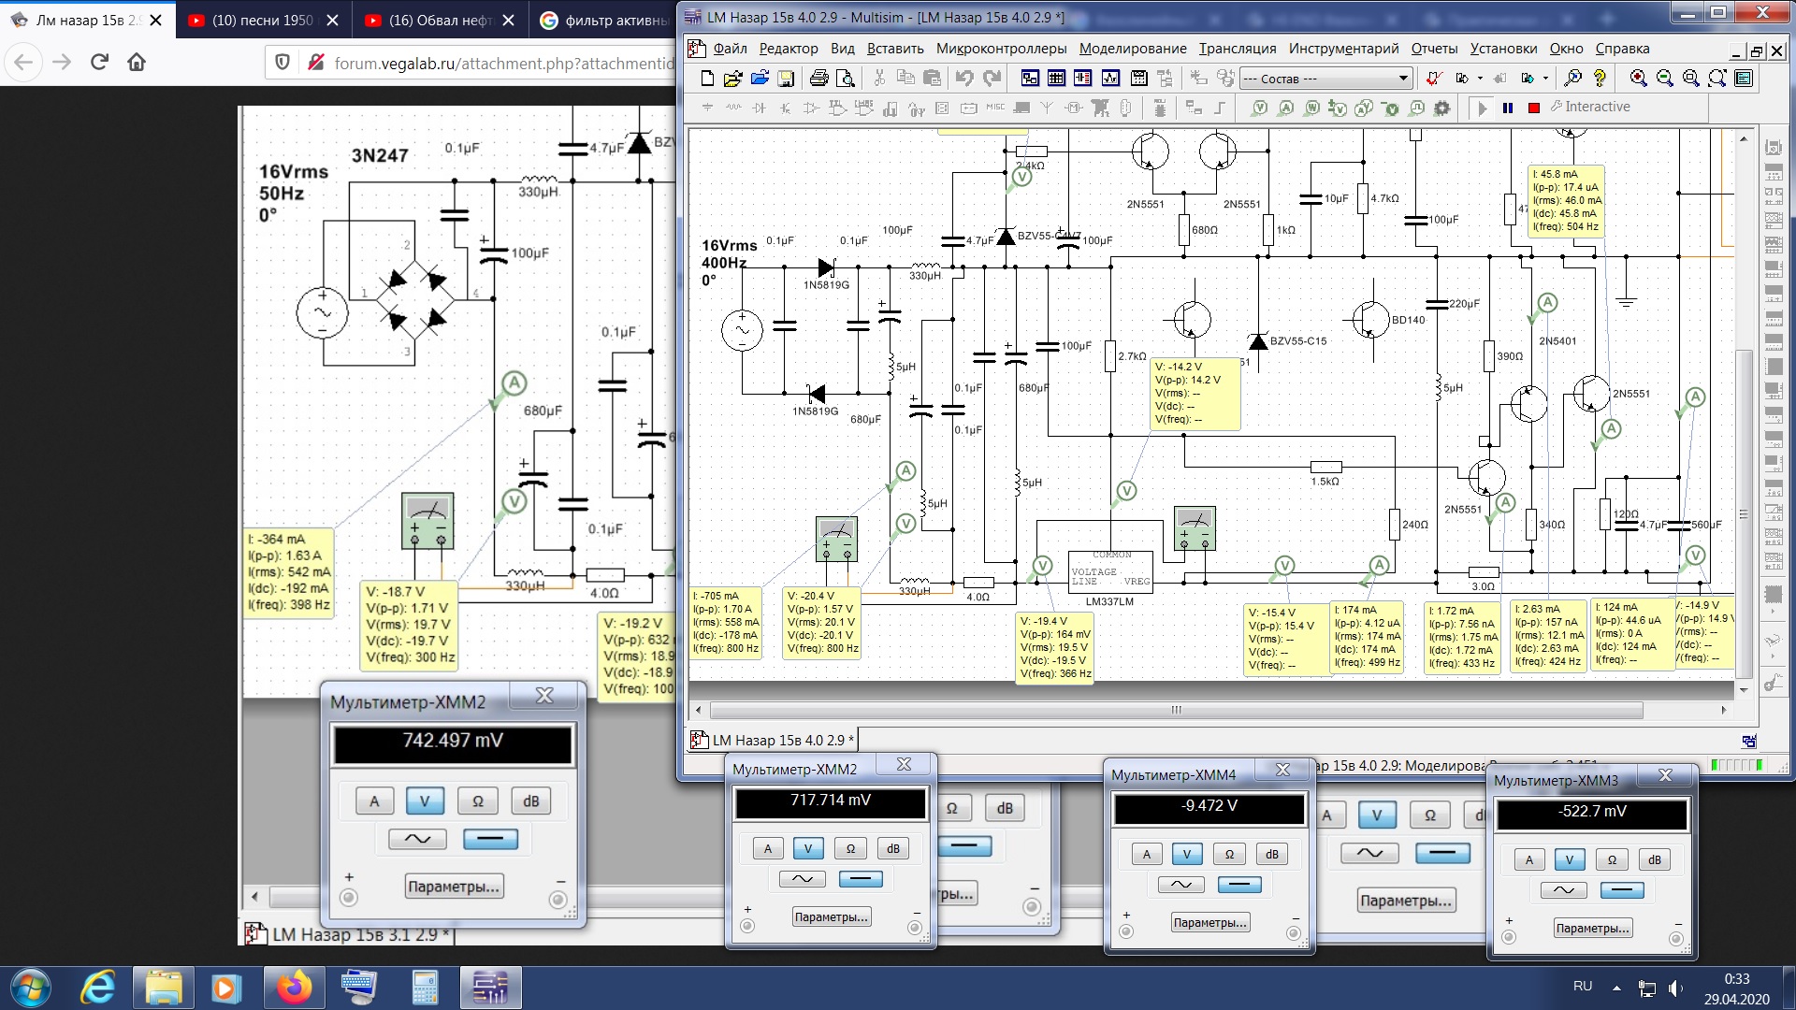Viewport: 1796px width, 1010px height.
Task: Open the Windows system tray hidden icons arrow
Action: (x=1616, y=988)
